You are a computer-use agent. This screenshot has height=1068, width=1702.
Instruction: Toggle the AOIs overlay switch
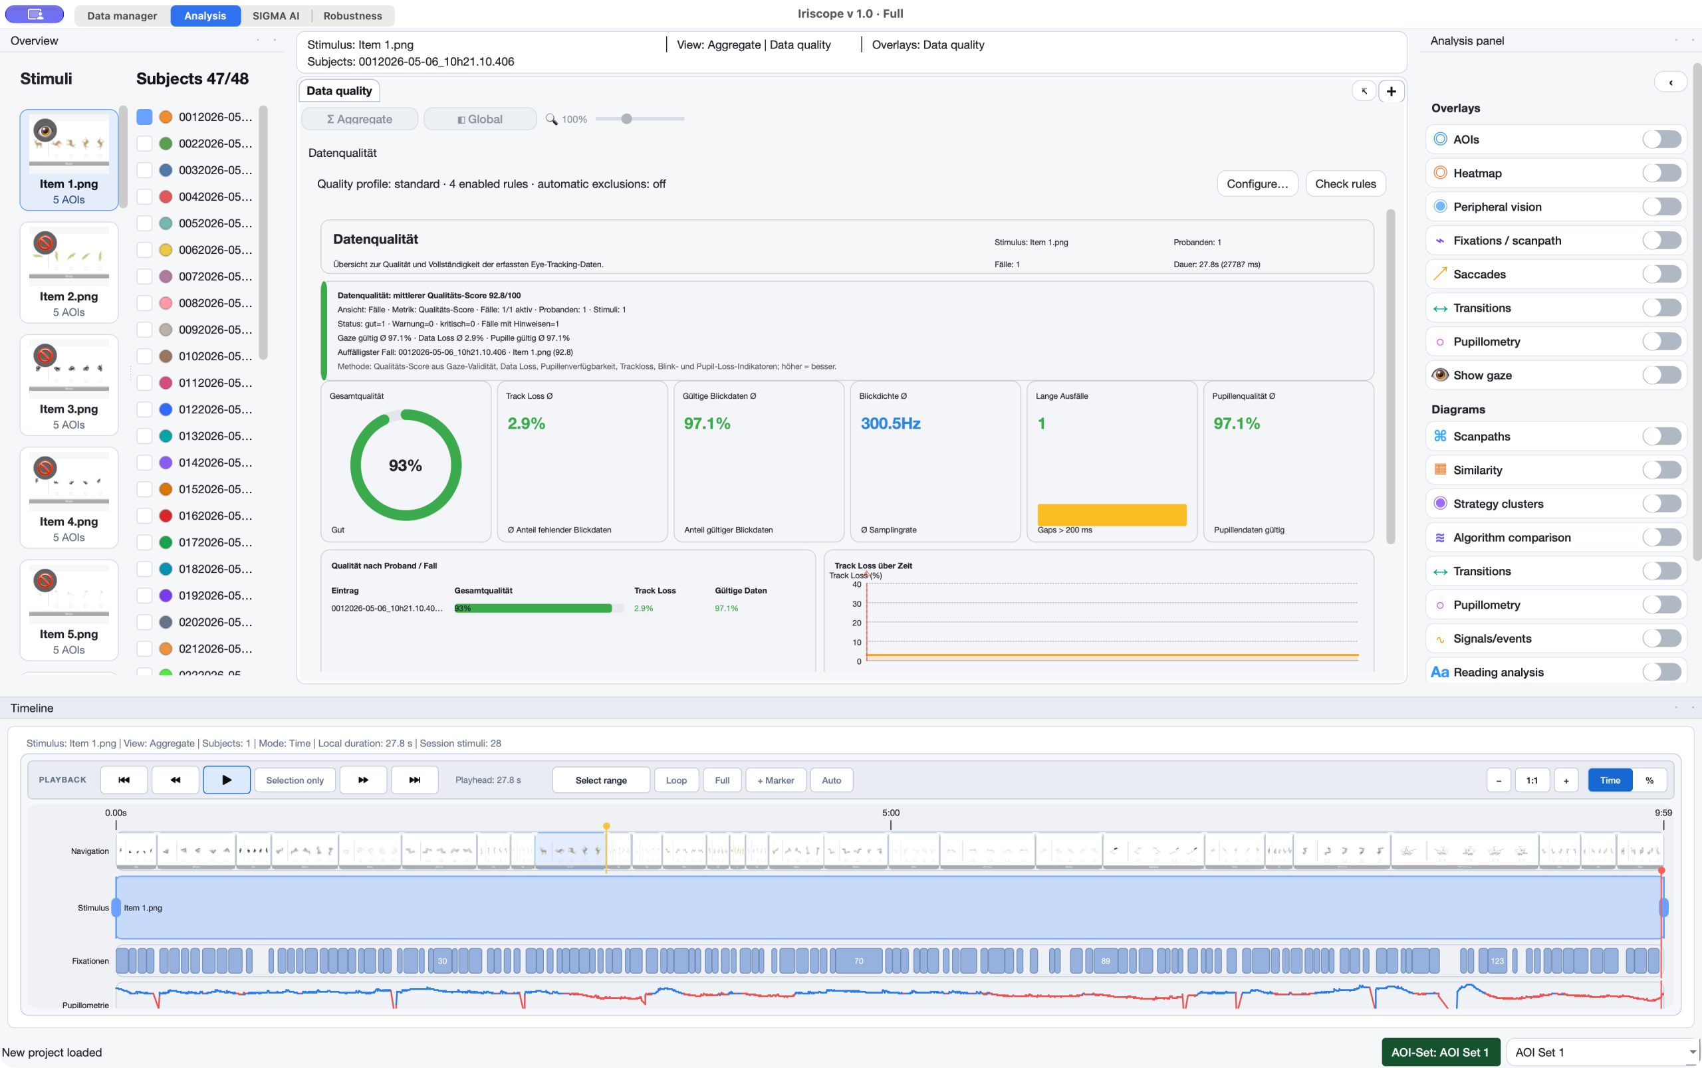click(1661, 139)
